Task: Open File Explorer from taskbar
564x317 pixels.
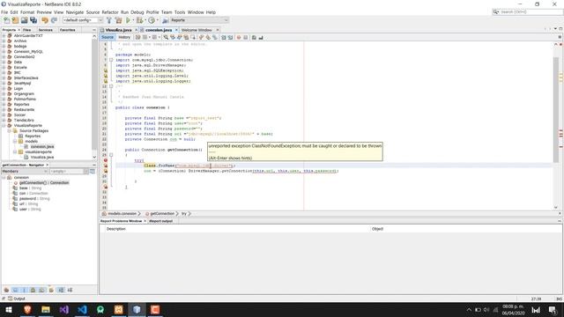Action: [x=46, y=309]
